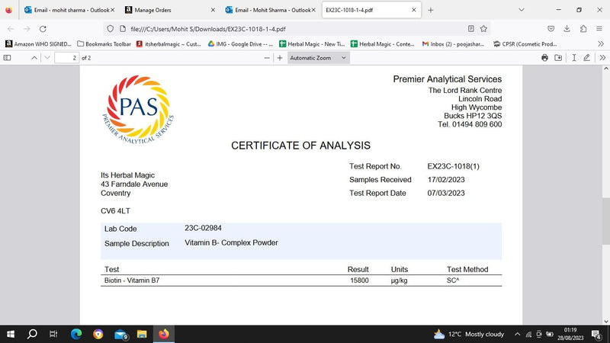Bookmark this page with the star icon
The image size is (610, 343).
pyautogui.click(x=483, y=29)
